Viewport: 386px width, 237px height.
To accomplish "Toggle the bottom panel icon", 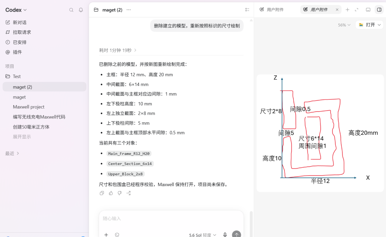I will (x=368, y=10).
